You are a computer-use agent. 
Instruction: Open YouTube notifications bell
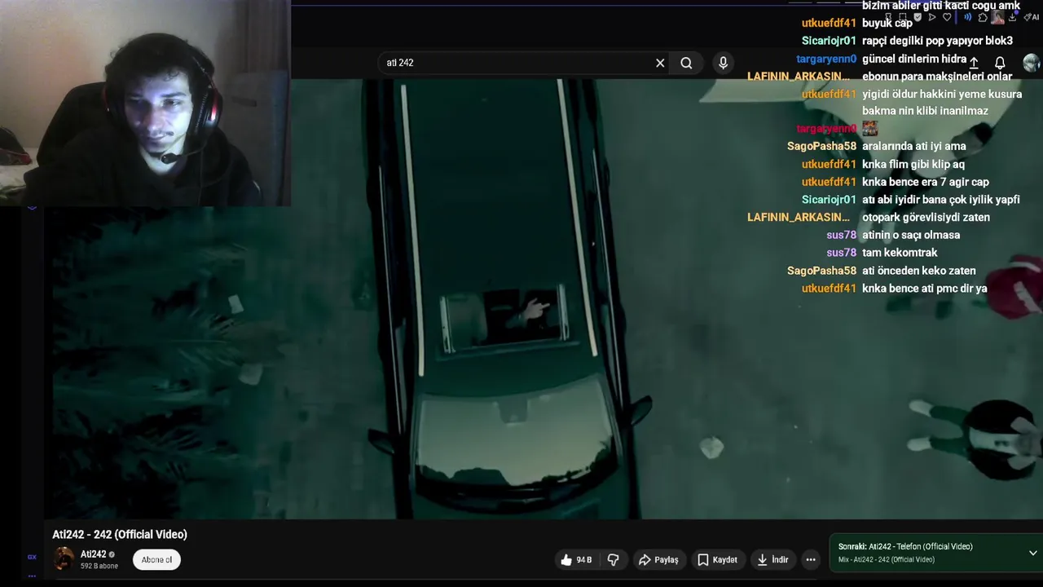[x=1000, y=63]
